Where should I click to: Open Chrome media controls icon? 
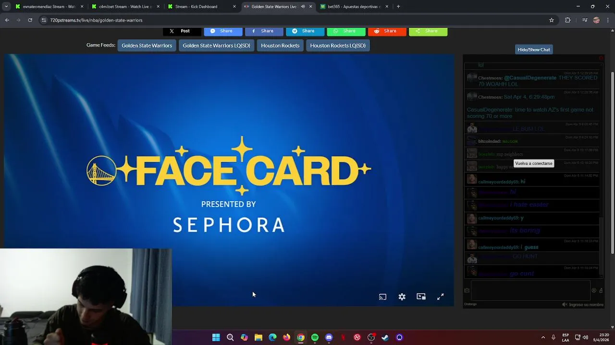(585, 20)
